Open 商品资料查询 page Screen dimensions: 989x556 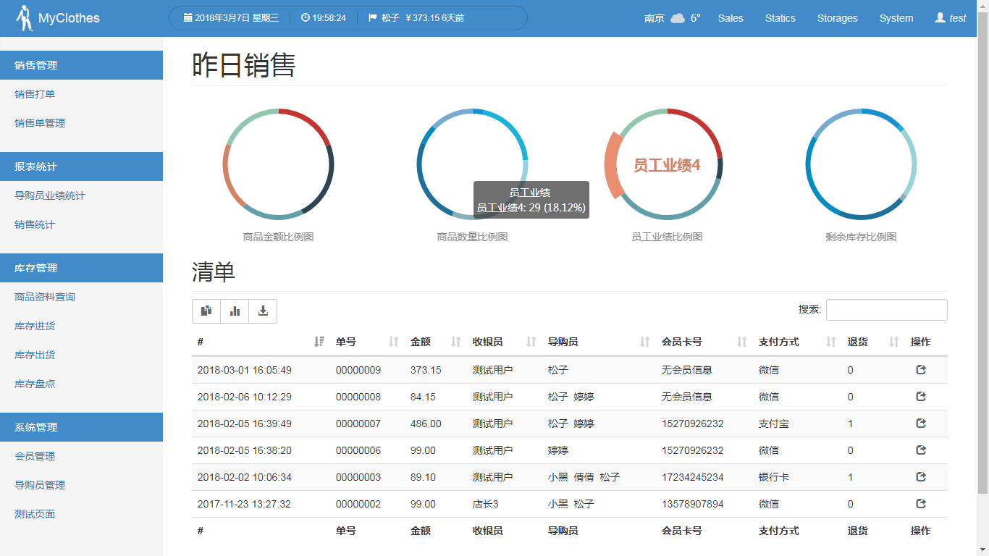click(x=45, y=297)
